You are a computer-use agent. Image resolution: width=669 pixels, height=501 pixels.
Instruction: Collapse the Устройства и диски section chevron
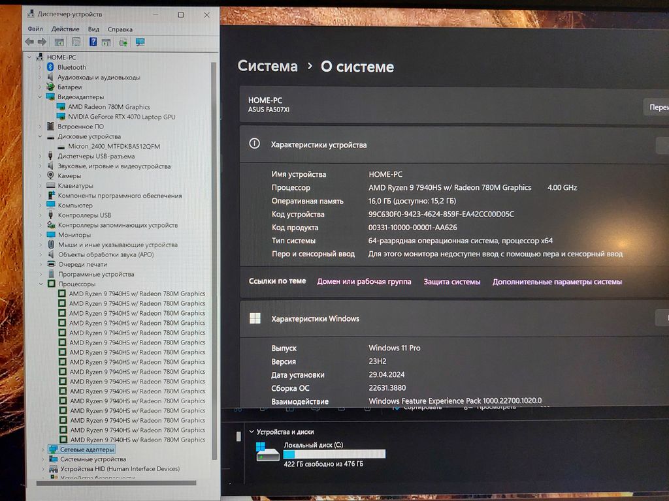[x=251, y=432]
